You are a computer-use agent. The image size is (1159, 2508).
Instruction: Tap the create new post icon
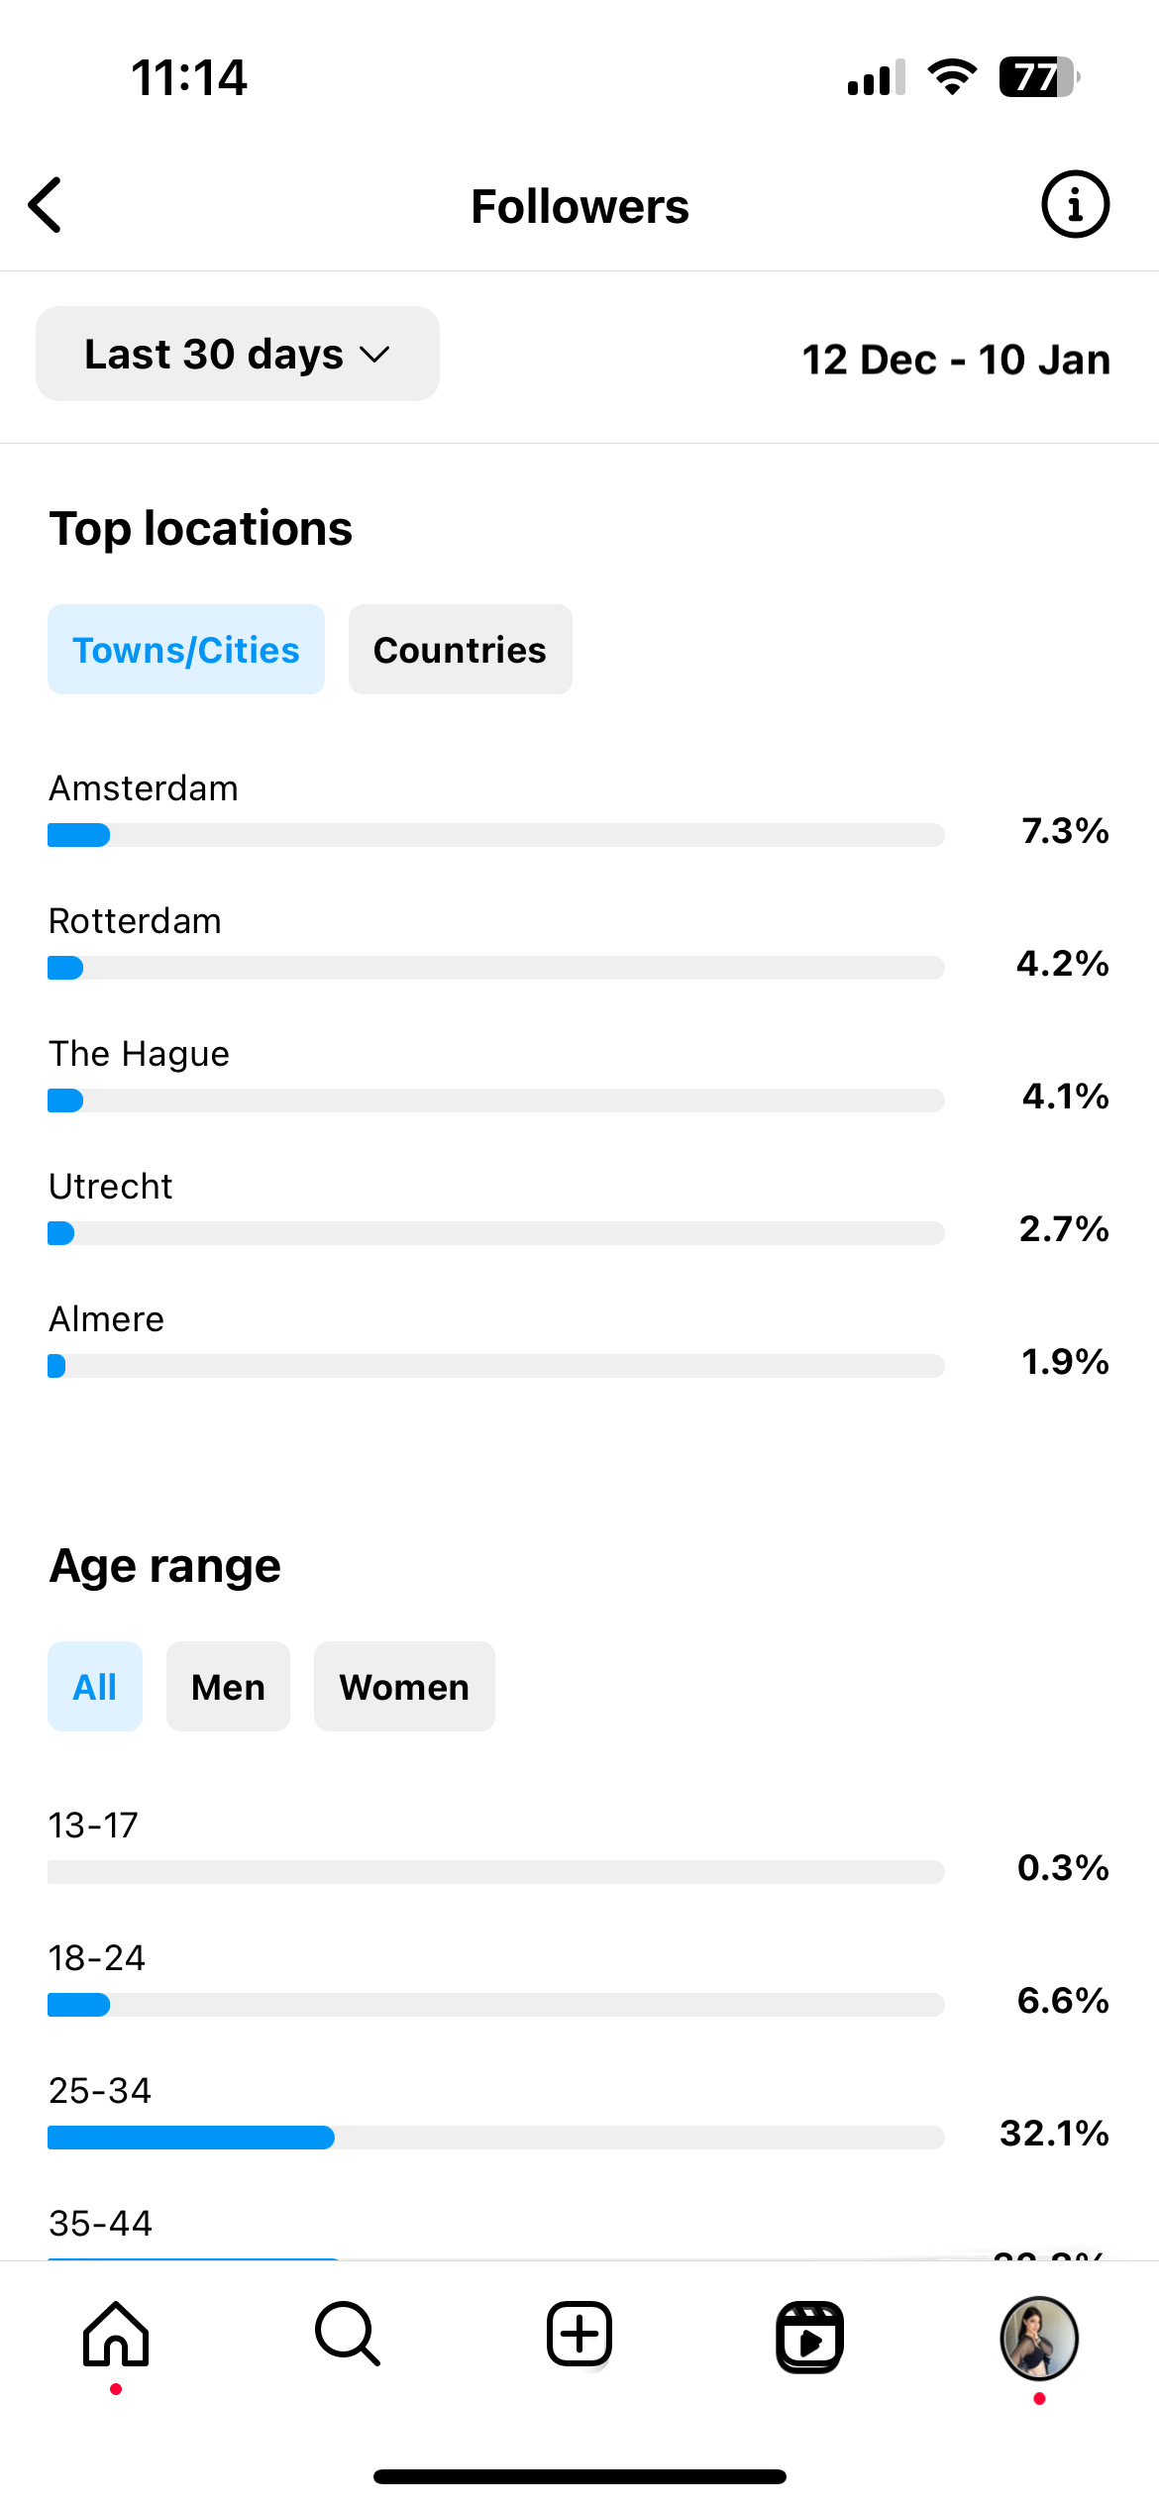pos(579,2335)
